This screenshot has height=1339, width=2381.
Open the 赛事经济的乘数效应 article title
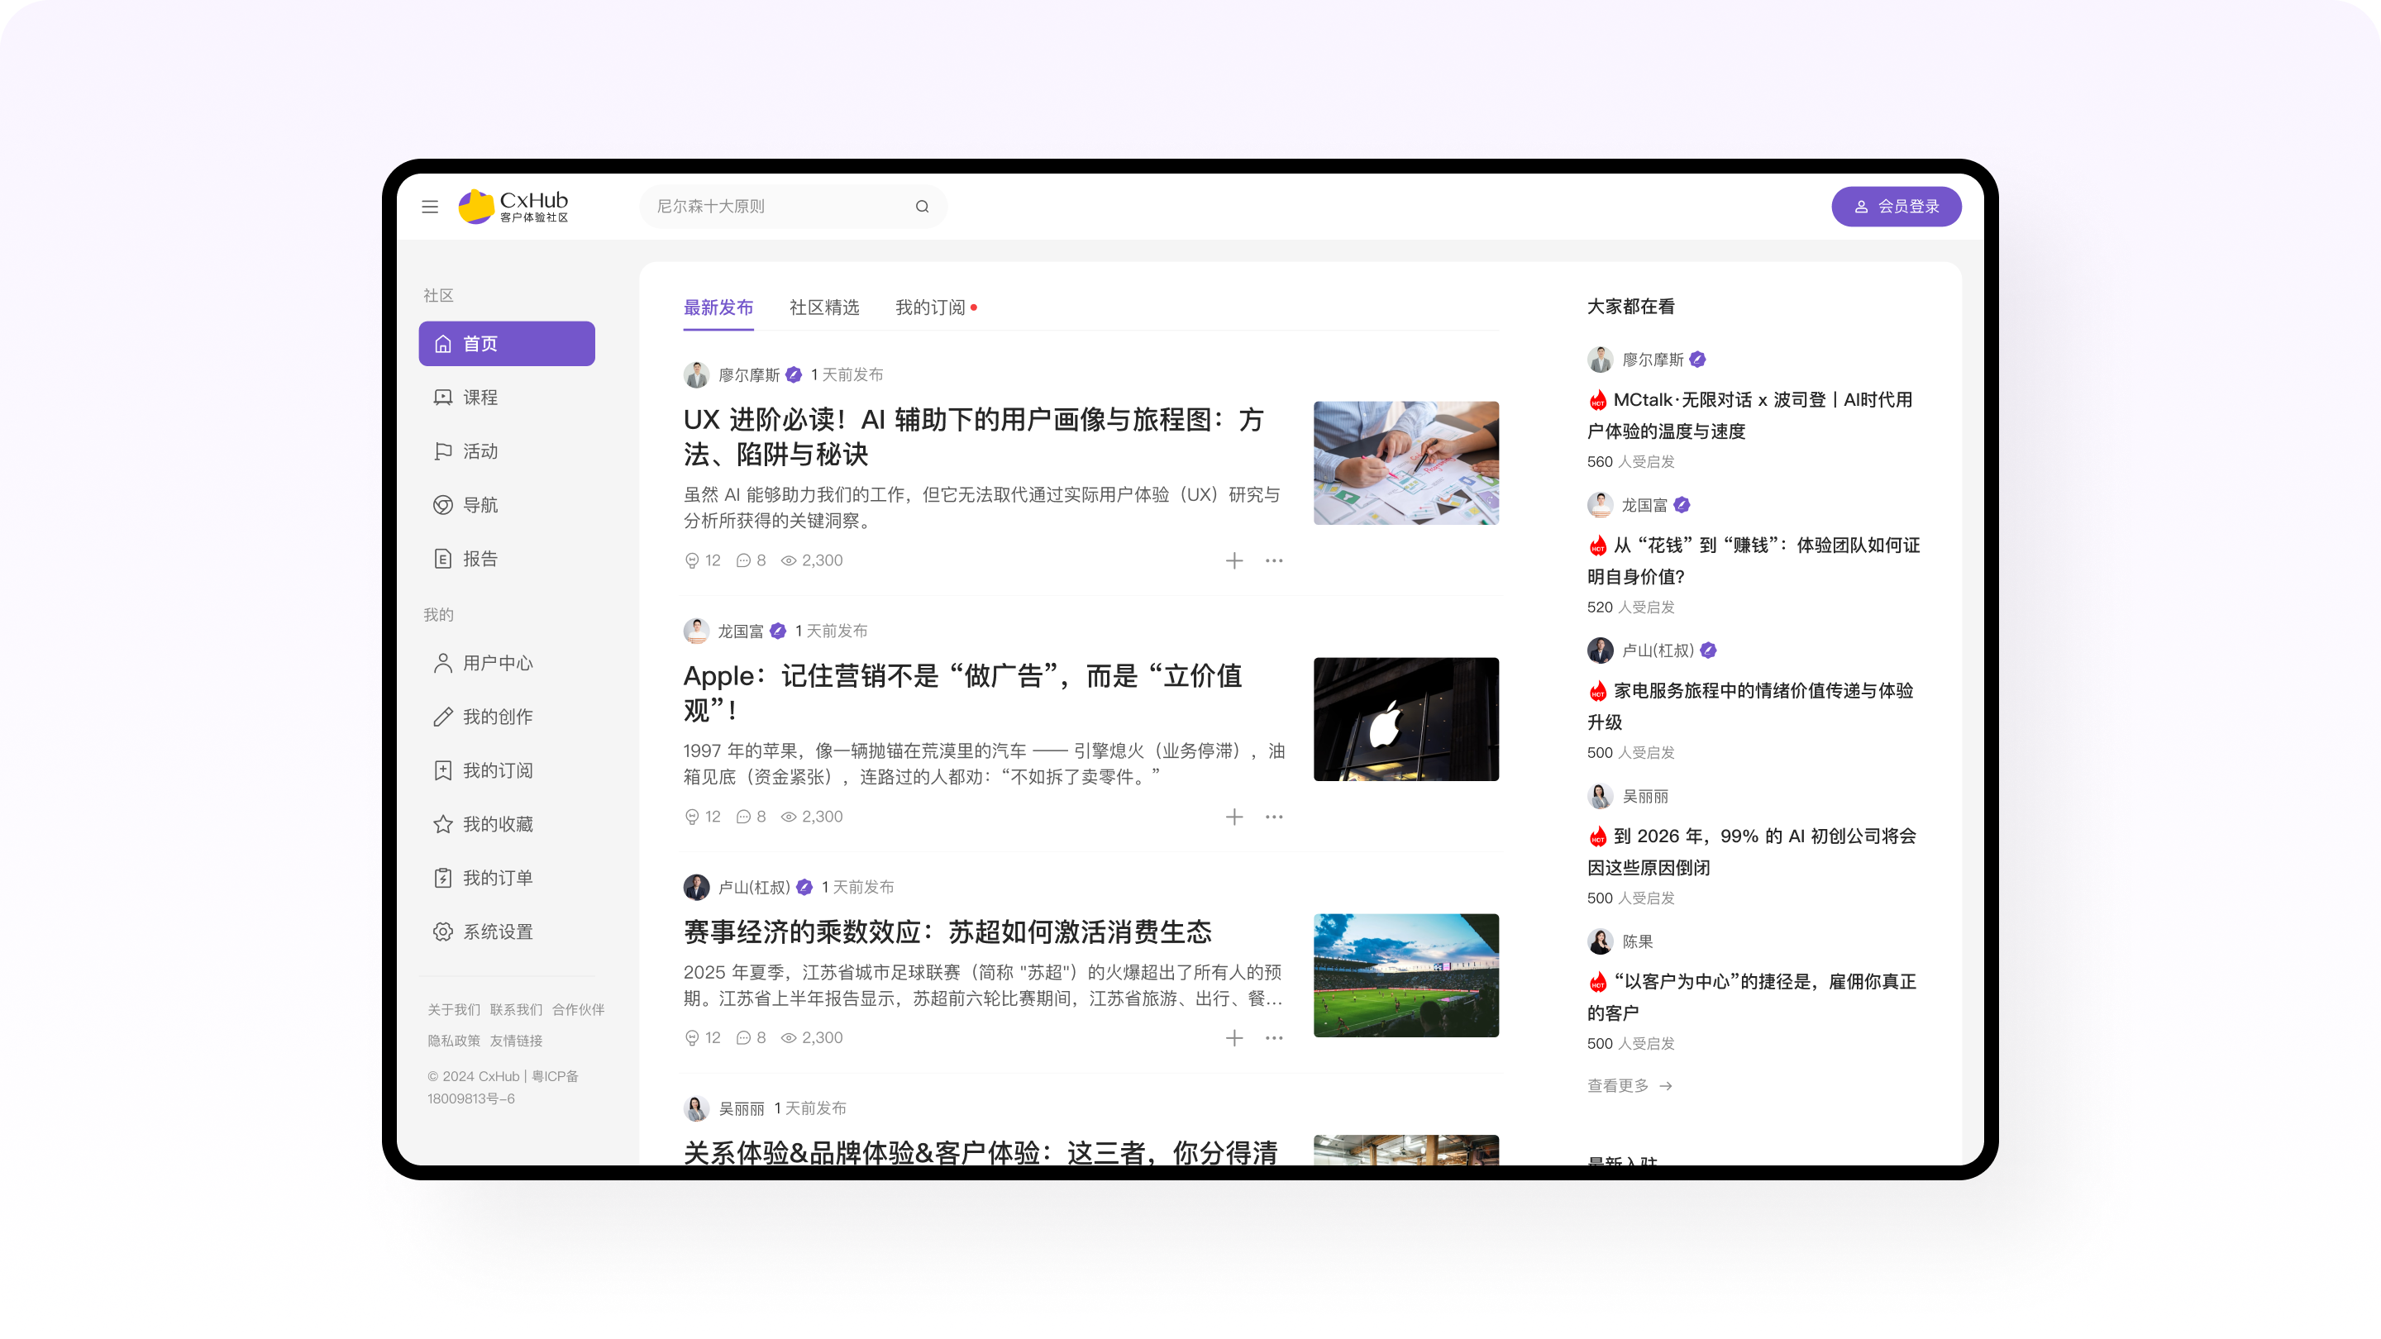(x=947, y=932)
